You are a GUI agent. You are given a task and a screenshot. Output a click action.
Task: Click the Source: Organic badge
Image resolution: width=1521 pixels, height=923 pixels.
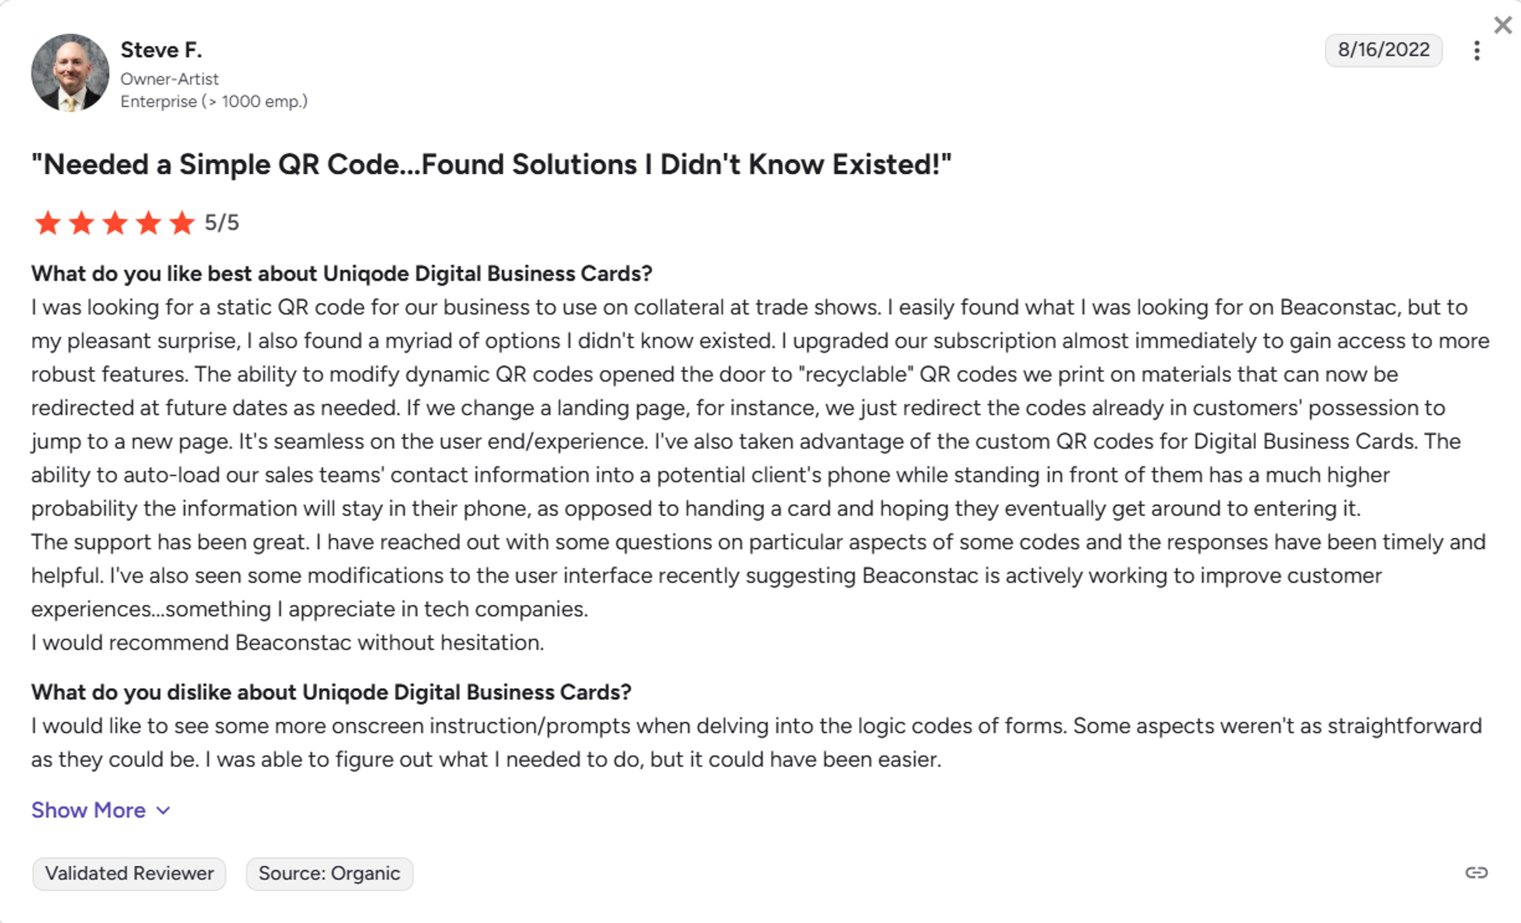coord(330,873)
